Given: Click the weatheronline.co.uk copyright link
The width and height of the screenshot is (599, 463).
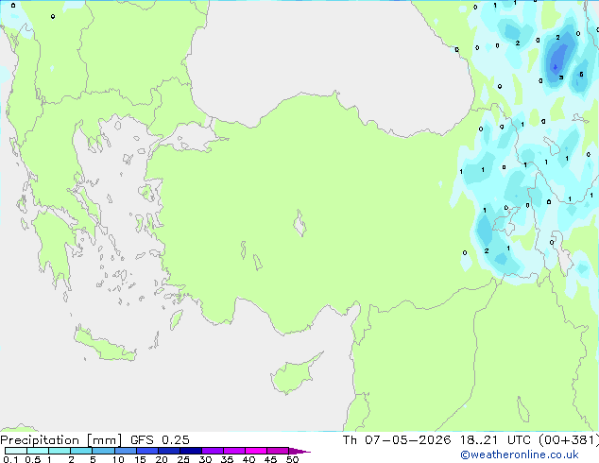Looking at the screenshot, I should pyautogui.click(x=520, y=454).
